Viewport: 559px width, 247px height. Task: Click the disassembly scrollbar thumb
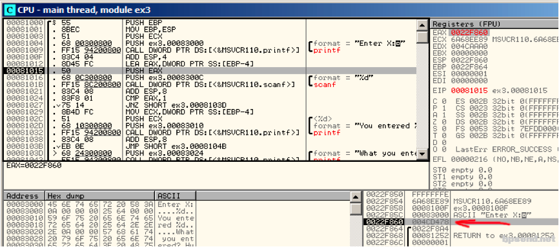pyautogui.click(x=422, y=37)
